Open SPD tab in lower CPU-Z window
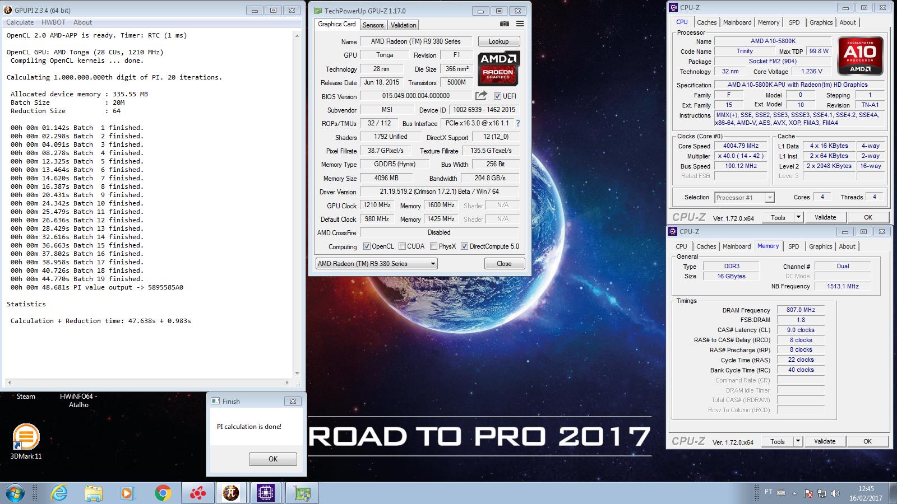 coord(793,246)
